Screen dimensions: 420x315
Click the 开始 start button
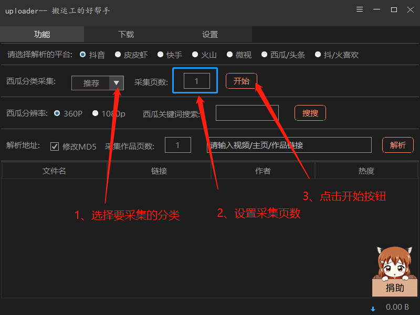(x=241, y=81)
